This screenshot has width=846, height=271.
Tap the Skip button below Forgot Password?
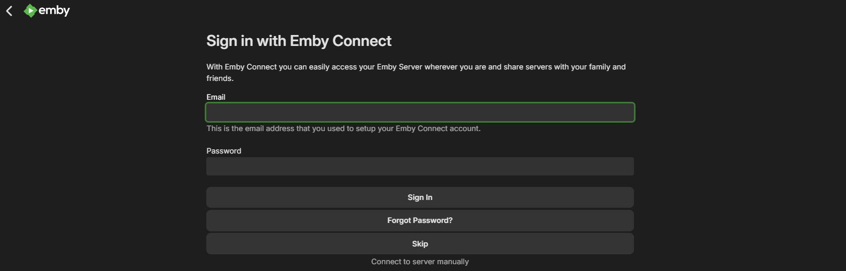[x=420, y=244]
